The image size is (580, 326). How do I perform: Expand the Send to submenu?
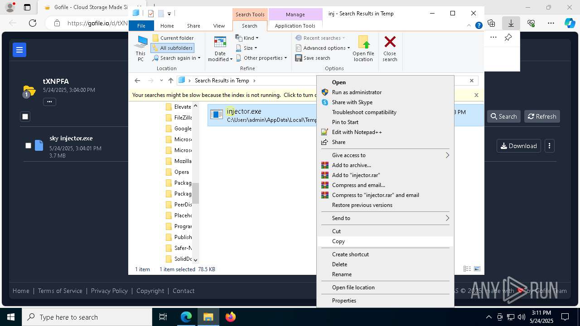tap(385, 218)
